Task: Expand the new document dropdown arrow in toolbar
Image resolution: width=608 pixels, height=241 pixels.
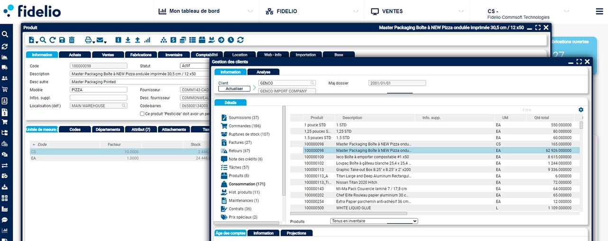Action: pyautogui.click(x=37, y=42)
